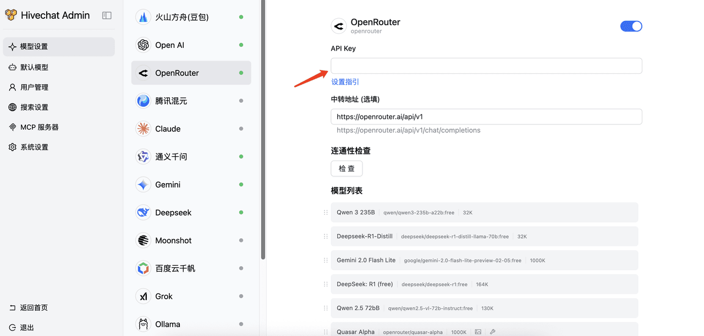
Task: Click the drag handle for Qwen 2.5 72bB
Action: coord(326,308)
